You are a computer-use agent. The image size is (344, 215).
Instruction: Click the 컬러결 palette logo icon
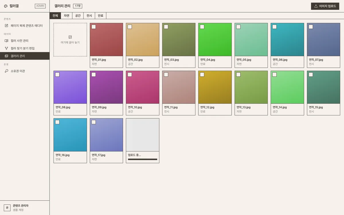coord(6,6)
